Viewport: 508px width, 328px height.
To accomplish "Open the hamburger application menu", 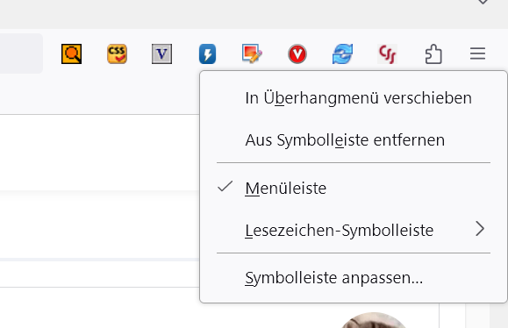I will tap(477, 53).
